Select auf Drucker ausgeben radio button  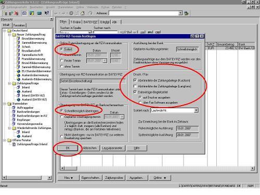140,97
